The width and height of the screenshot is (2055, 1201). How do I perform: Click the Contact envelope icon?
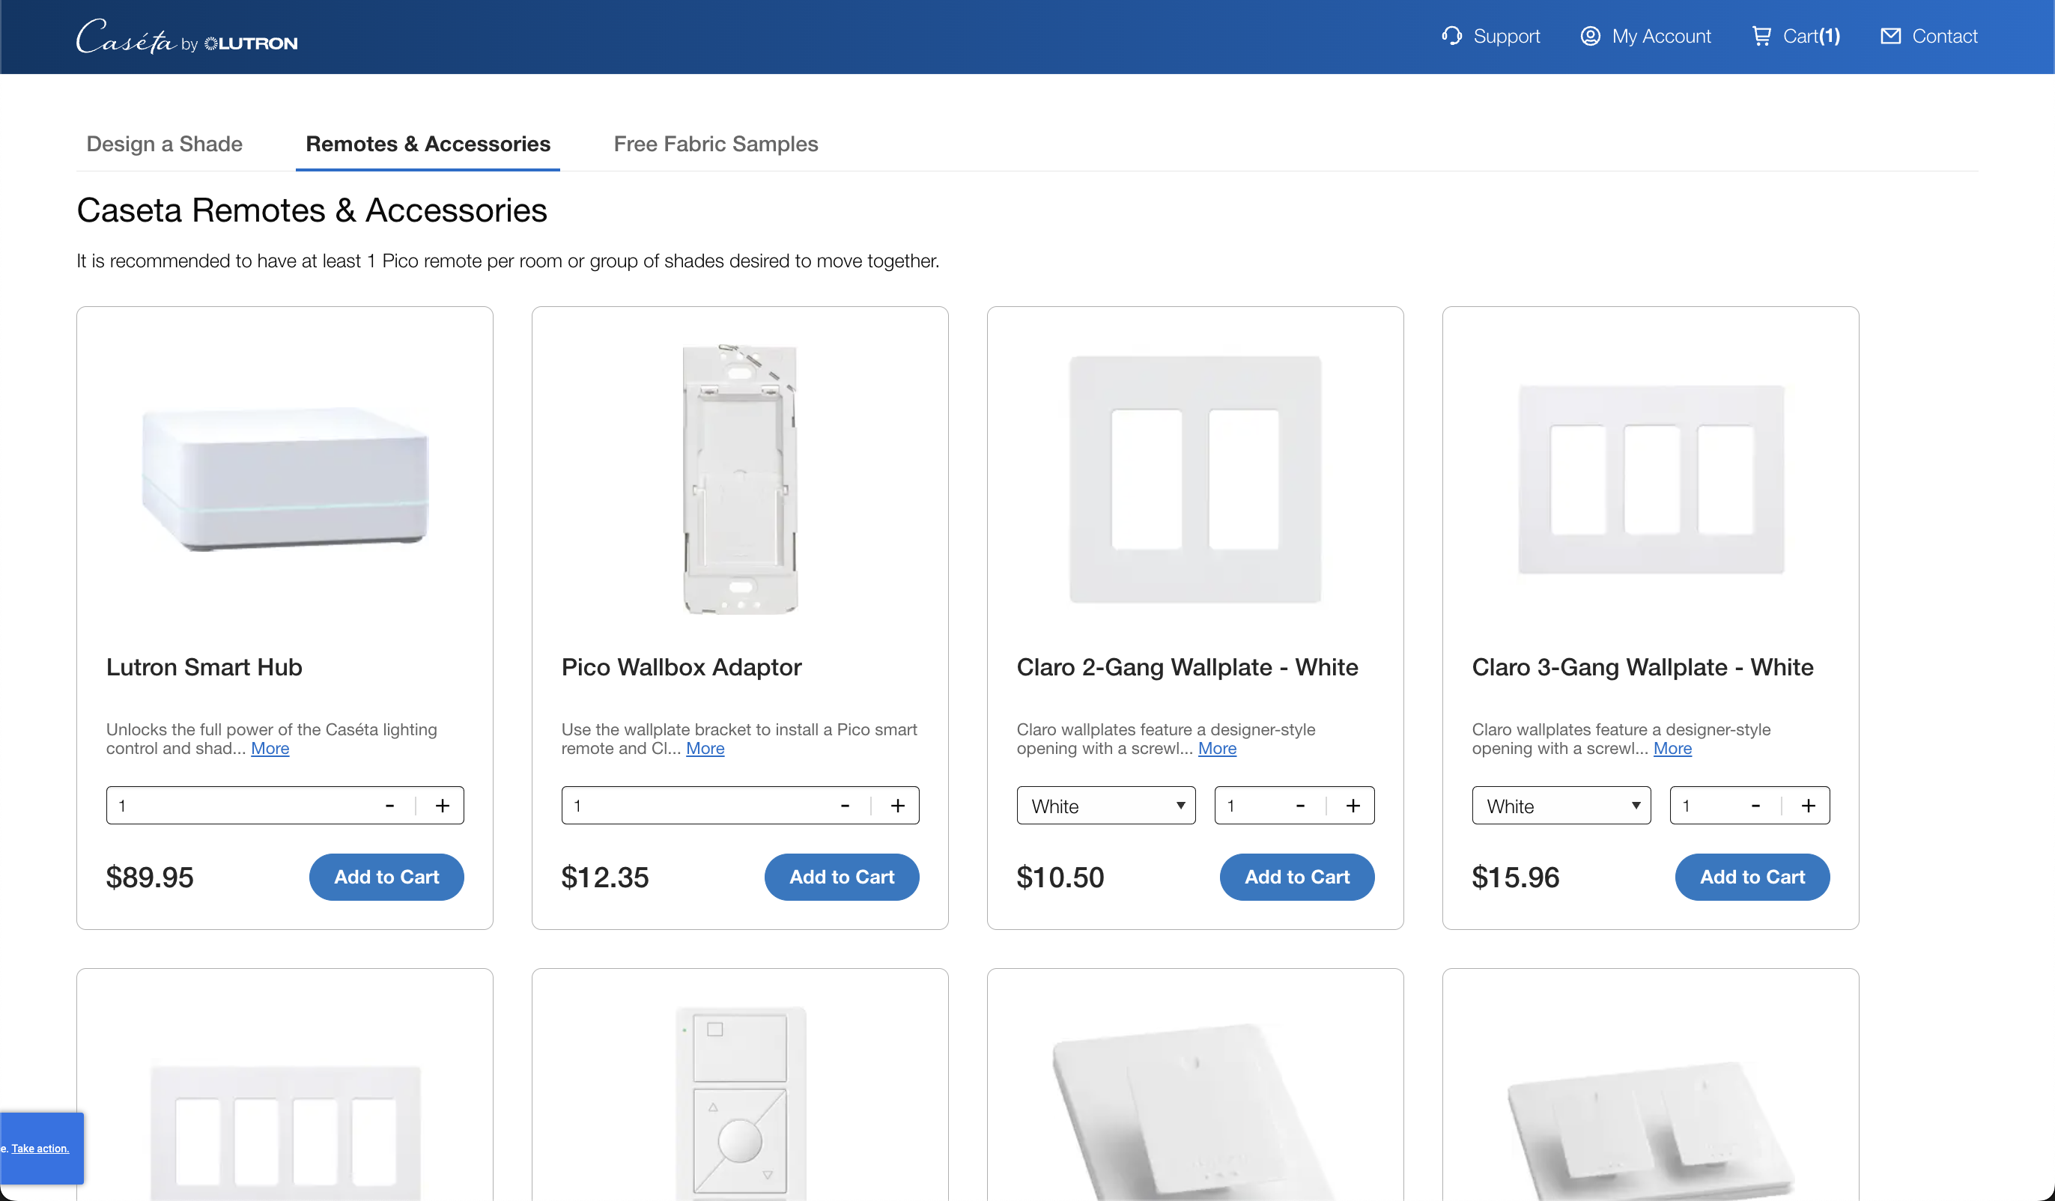coord(1890,36)
